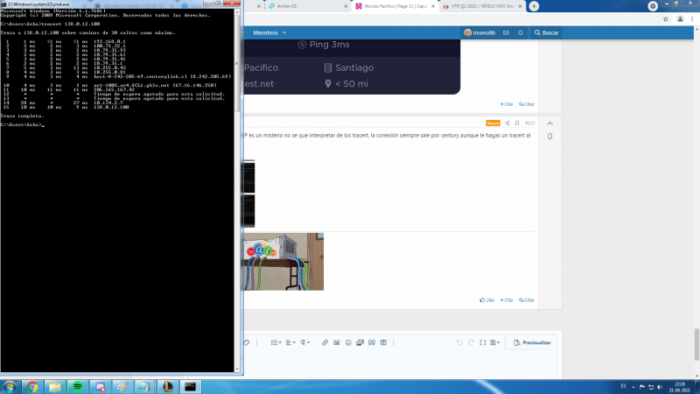Image resolution: width=700 pixels, height=394 pixels.
Task: Toggle BB code mode with brackets icon
Action: [482, 342]
